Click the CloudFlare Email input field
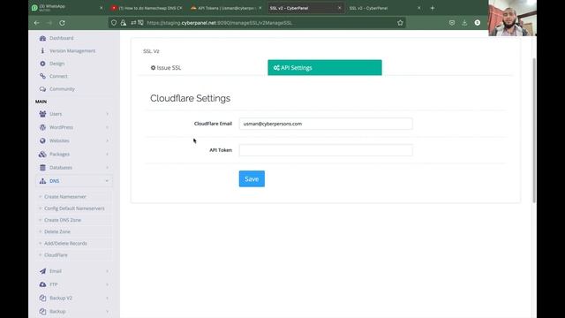 (326, 124)
